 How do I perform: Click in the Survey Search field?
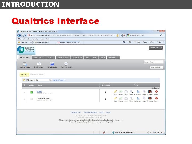click(154, 62)
